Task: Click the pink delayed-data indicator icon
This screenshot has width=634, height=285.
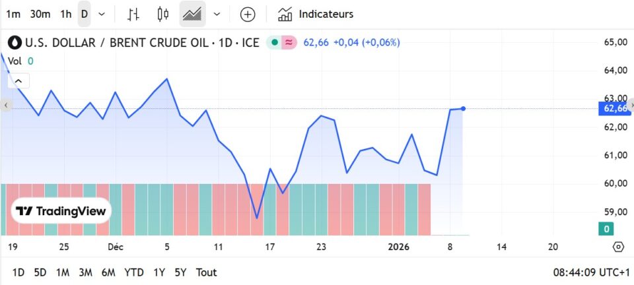Action: 289,43
